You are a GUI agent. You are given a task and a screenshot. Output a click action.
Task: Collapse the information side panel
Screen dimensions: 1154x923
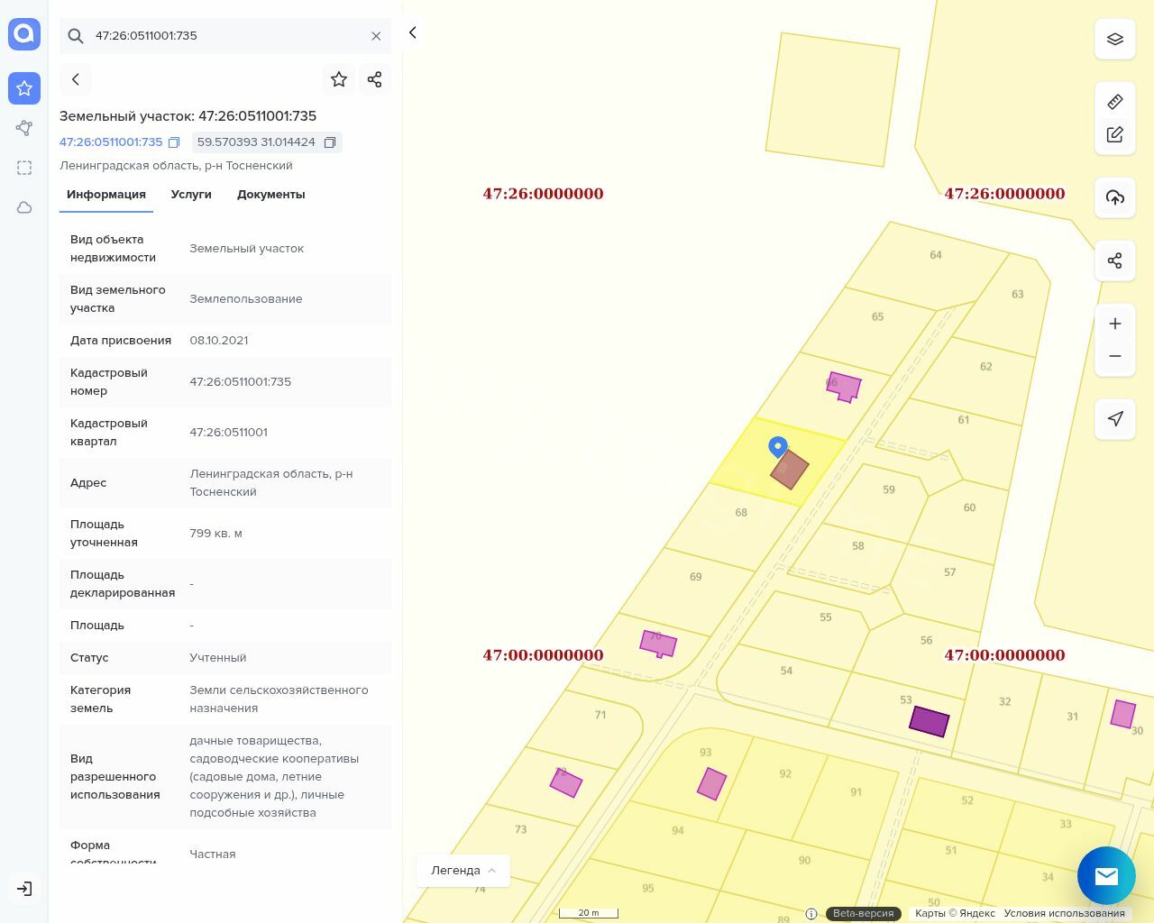[413, 33]
